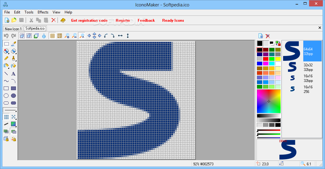The height and width of the screenshot is (169, 325).
Task: Toggle the left overlapping squares blend mode
Action: (x=6, y=131)
